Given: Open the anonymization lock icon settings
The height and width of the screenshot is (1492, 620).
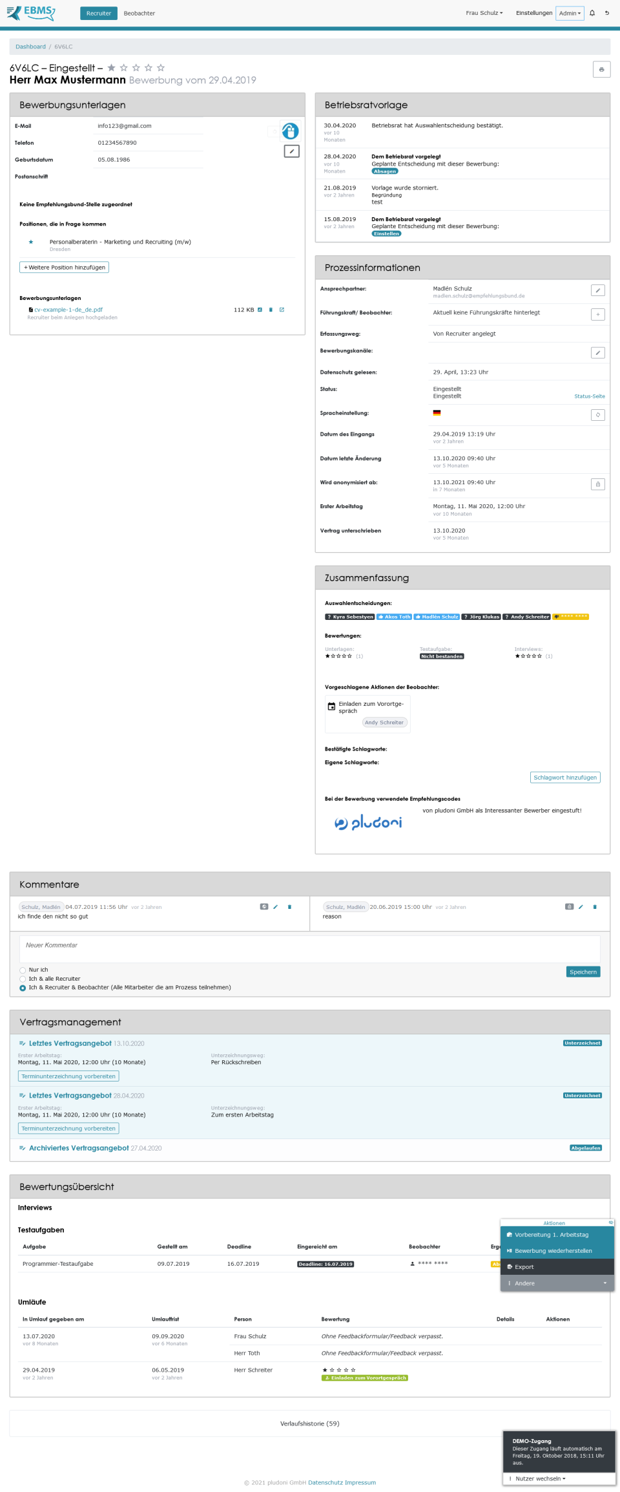Looking at the screenshot, I should (598, 484).
